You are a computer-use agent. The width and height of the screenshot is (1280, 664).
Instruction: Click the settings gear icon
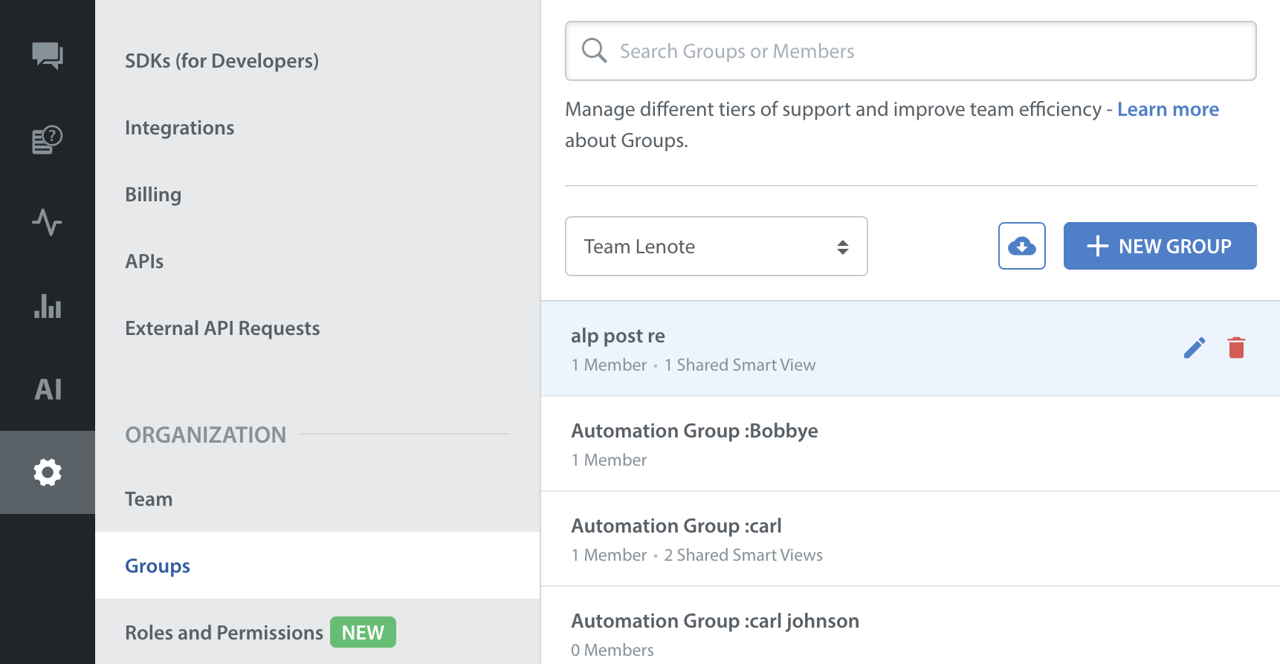[x=48, y=472]
